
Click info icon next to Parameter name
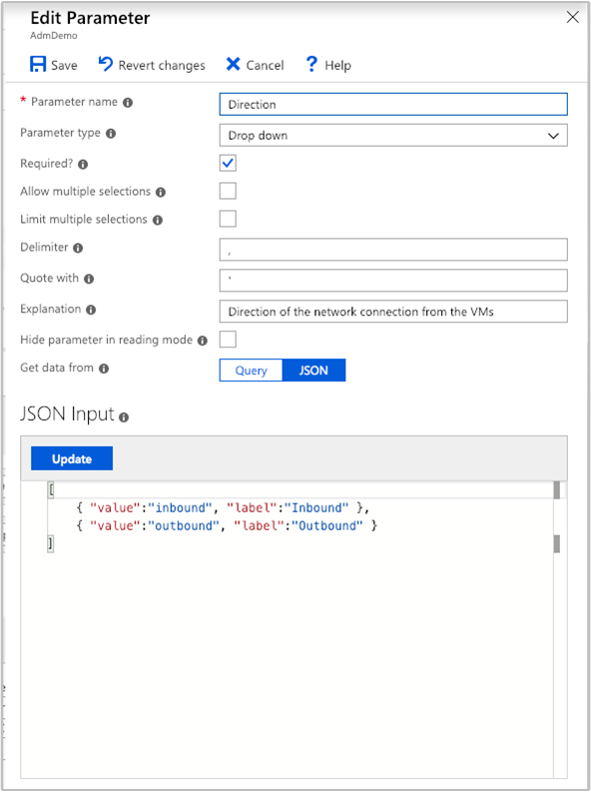128,103
